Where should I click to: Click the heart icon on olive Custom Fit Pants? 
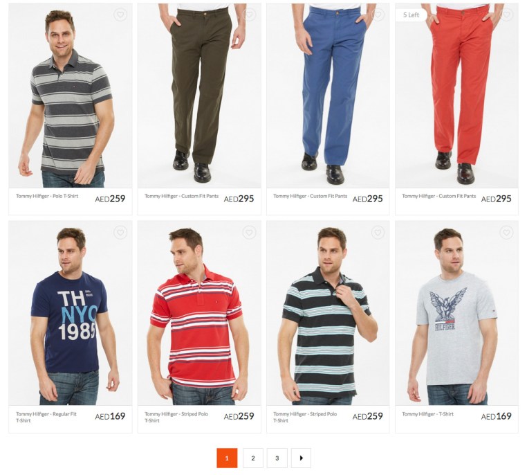[249, 15]
